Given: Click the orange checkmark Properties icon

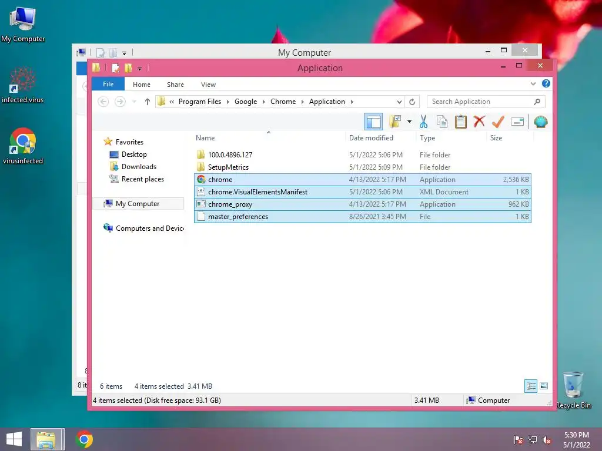Looking at the screenshot, I should click(x=498, y=122).
